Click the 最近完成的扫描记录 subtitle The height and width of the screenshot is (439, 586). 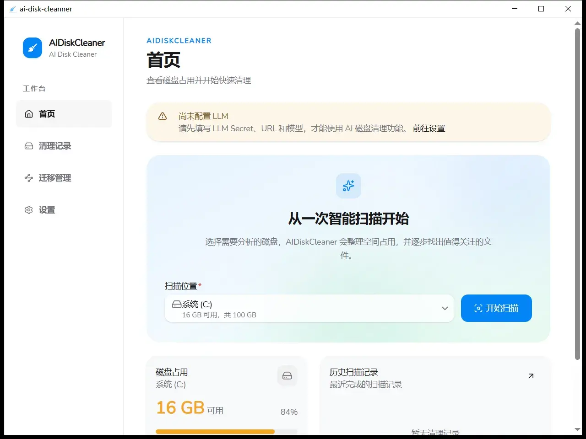pyautogui.click(x=366, y=385)
